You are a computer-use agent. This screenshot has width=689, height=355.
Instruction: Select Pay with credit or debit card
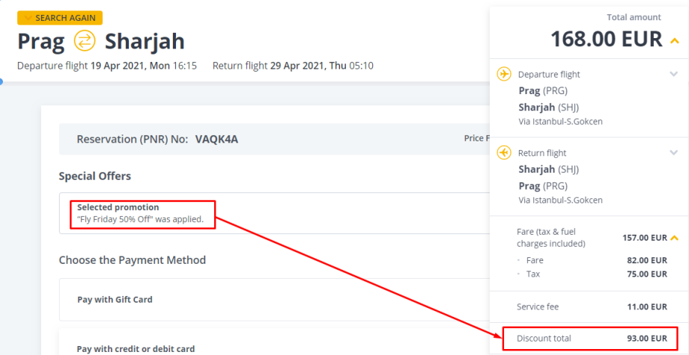click(x=136, y=348)
